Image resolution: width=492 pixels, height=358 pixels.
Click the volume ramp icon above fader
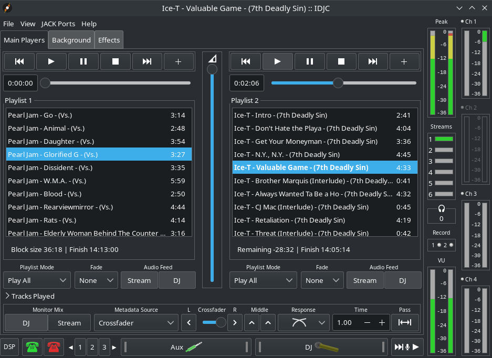[x=213, y=59]
